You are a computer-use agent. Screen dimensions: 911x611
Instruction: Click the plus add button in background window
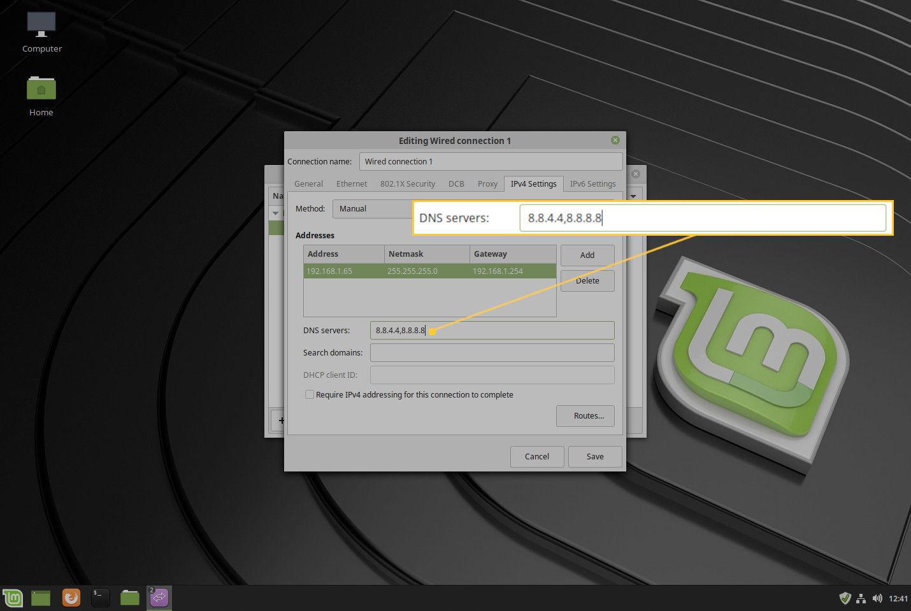[278, 420]
